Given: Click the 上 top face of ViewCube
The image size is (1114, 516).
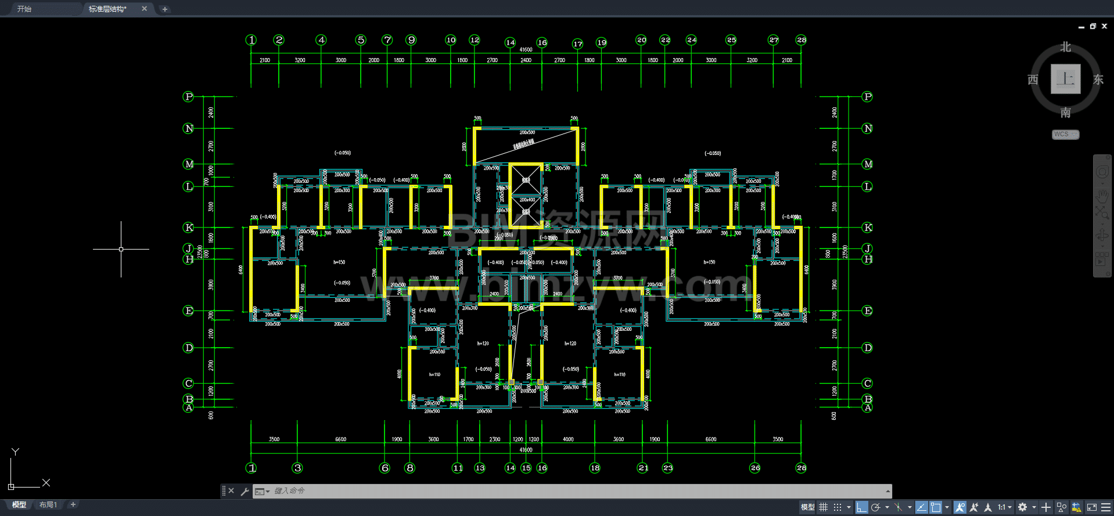Looking at the screenshot, I should (x=1065, y=79).
